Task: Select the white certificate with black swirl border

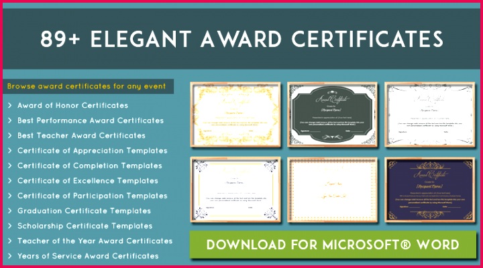Action: tap(430, 115)
